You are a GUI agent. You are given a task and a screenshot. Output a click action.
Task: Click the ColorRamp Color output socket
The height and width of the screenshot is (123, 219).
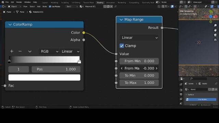(83, 33)
